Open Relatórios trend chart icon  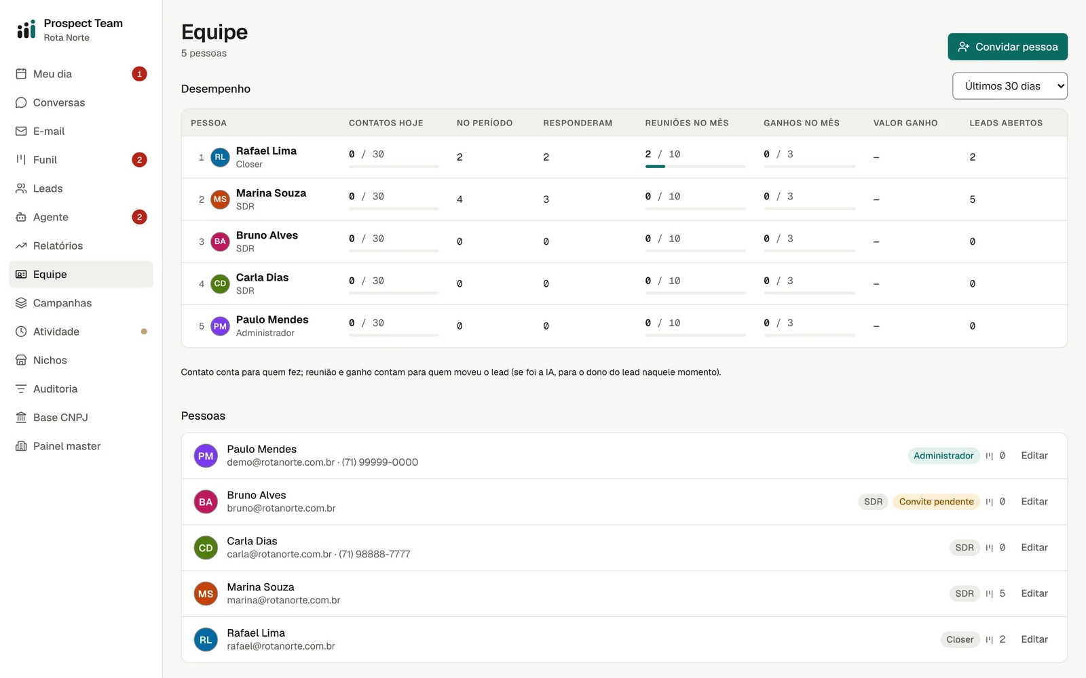[x=21, y=245]
